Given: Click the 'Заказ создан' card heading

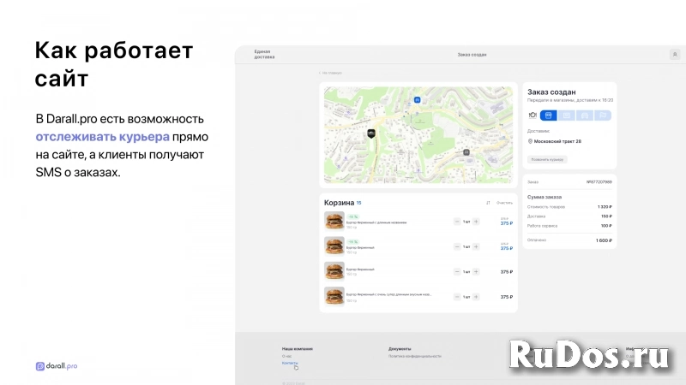Looking at the screenshot, I should click(x=551, y=92).
